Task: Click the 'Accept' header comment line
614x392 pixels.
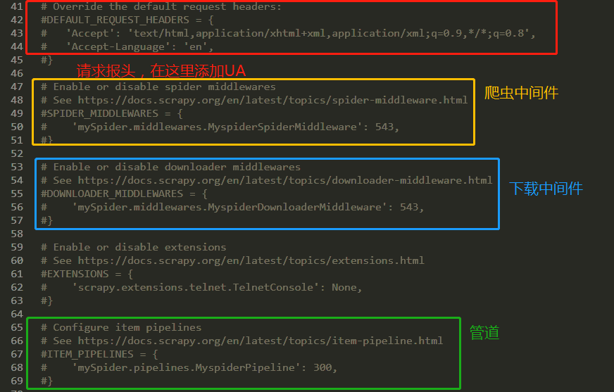Action: tap(288, 33)
